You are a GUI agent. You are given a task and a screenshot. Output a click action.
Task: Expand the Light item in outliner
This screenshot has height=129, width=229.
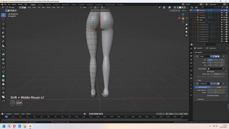[195, 20]
